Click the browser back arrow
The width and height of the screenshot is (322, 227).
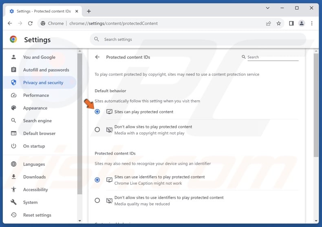pyautogui.click(x=10, y=23)
